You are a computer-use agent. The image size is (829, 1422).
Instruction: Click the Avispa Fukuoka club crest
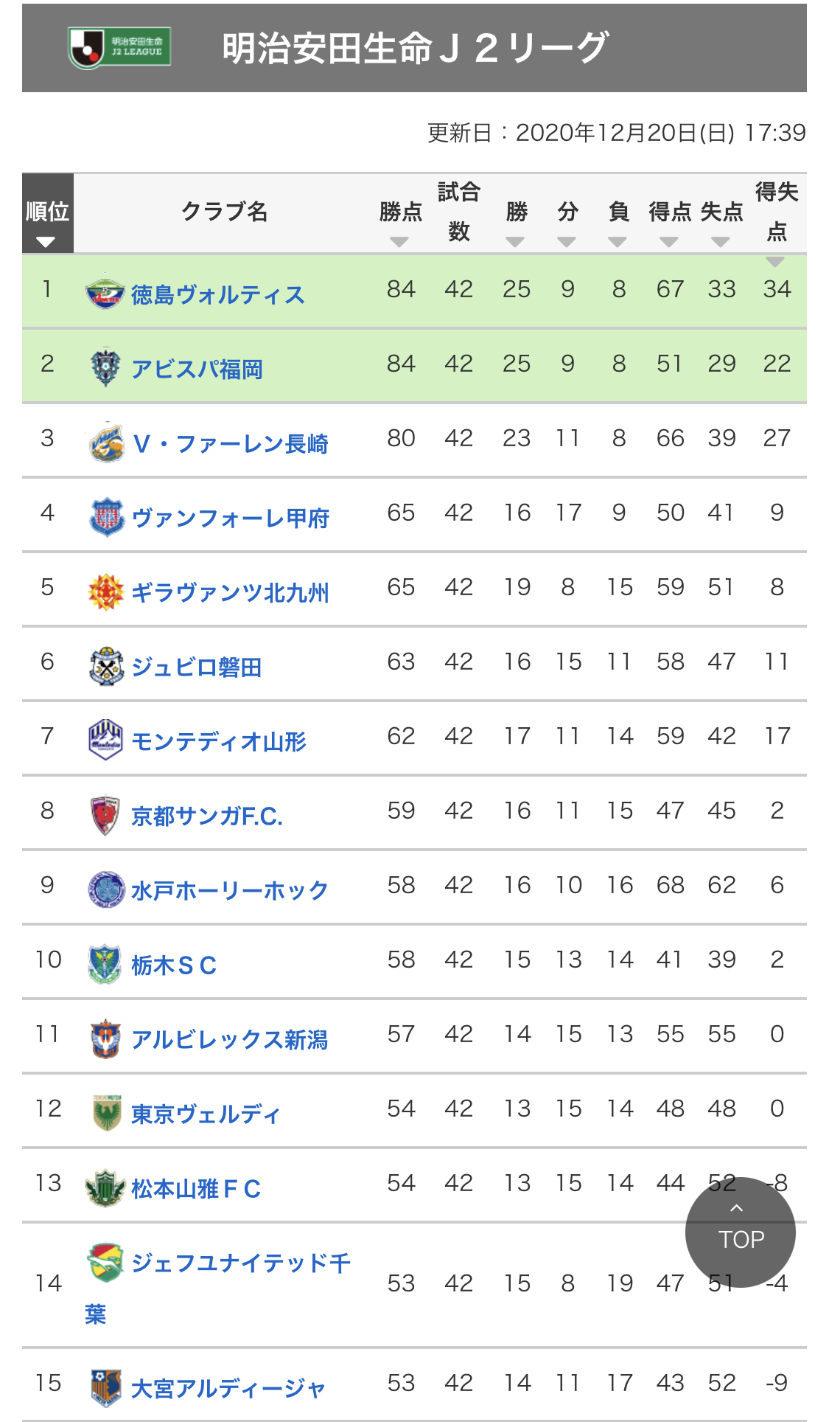tap(105, 367)
